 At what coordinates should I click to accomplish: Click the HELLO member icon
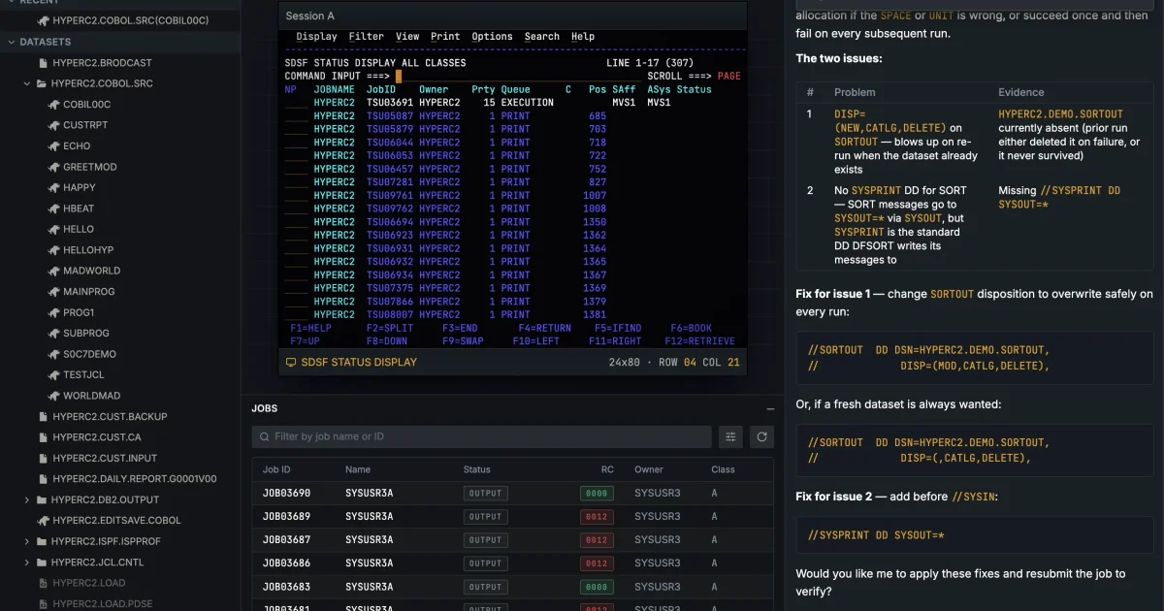click(x=54, y=229)
